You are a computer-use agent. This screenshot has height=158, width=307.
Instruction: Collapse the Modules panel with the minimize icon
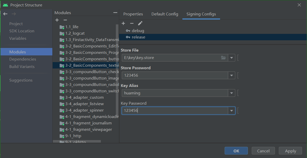(x=115, y=12)
